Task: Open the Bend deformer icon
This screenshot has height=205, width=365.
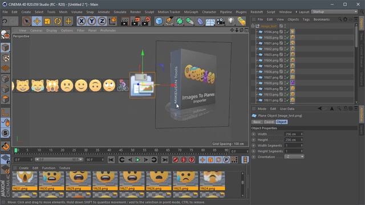Action: coord(200,22)
